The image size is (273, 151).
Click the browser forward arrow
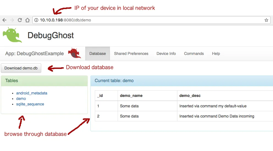point(12,20)
